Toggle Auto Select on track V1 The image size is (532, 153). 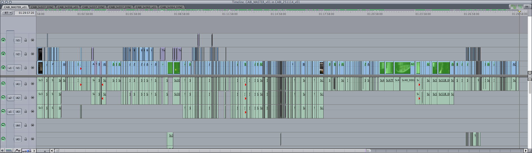pos(33,68)
